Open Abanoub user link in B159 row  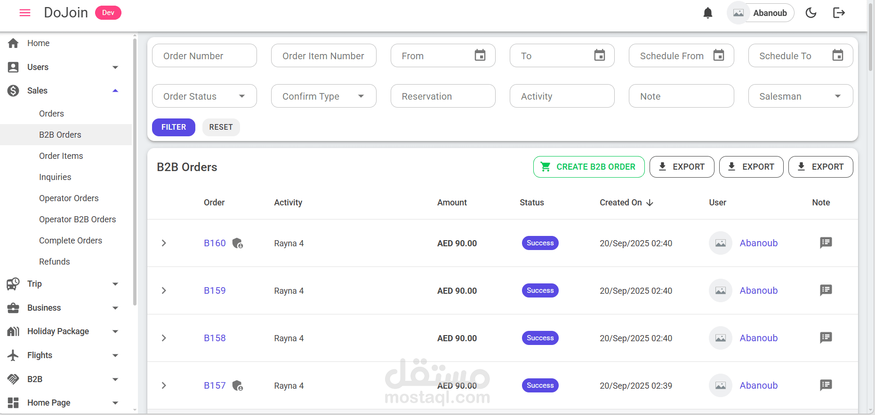point(759,290)
